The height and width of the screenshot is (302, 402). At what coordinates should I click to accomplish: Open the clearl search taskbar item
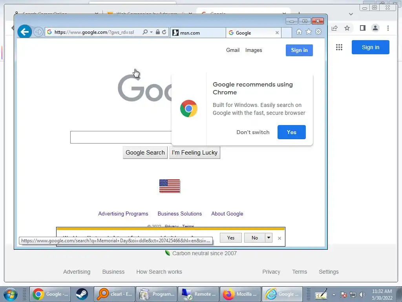coord(114,294)
